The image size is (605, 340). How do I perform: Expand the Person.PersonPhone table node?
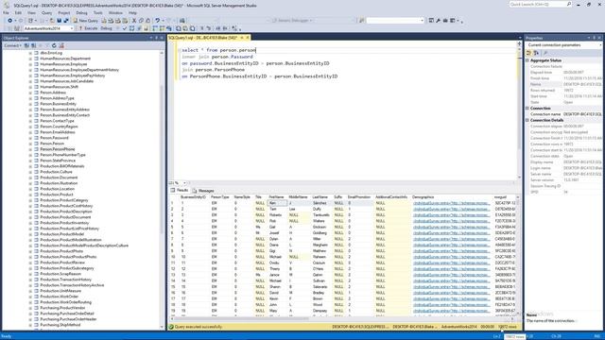[30, 149]
